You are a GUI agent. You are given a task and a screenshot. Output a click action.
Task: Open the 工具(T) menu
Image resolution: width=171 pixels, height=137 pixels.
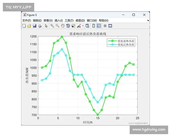pyautogui.click(x=69, y=21)
